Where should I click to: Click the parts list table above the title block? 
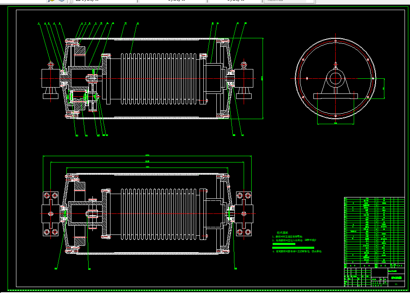tap(374, 232)
